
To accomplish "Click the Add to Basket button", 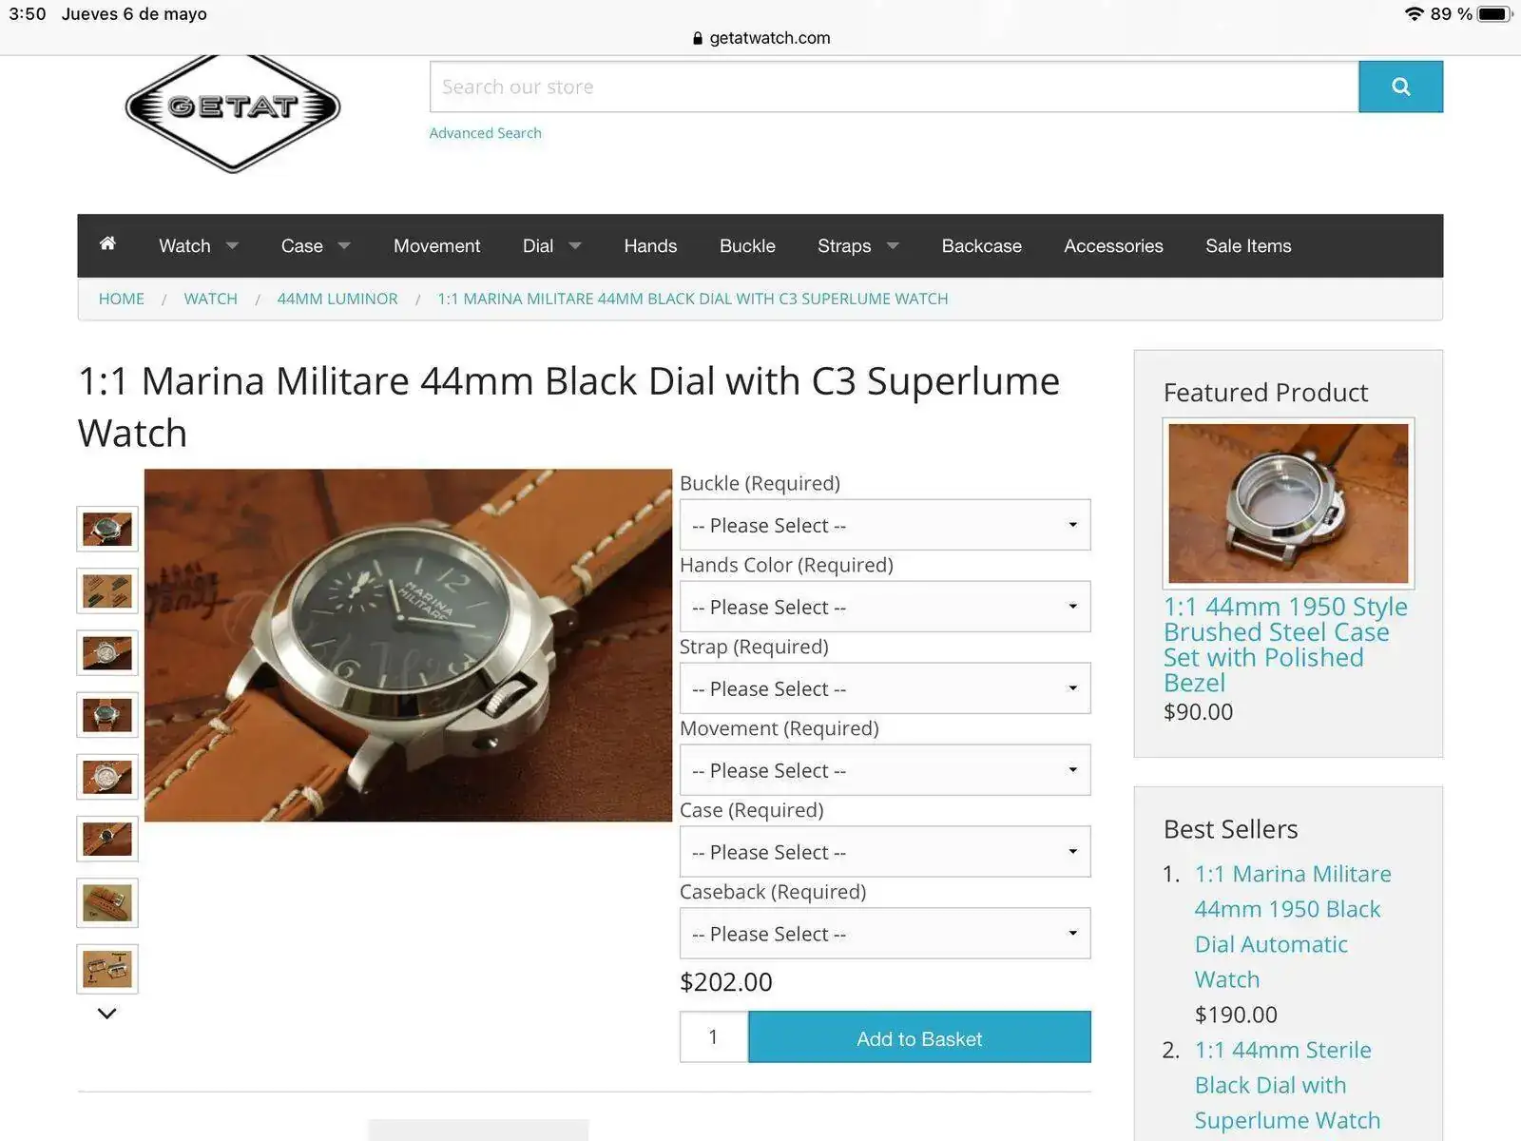I will 919,1037.
